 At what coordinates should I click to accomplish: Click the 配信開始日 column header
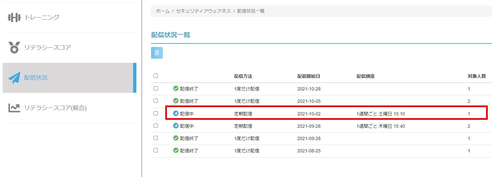(308, 76)
